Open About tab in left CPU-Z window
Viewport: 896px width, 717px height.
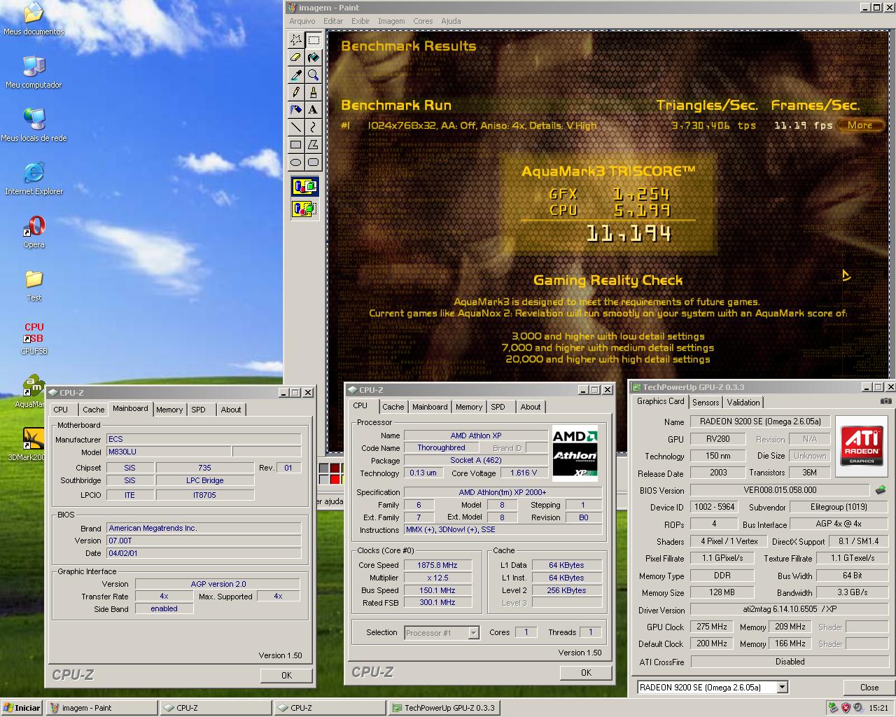[231, 410]
